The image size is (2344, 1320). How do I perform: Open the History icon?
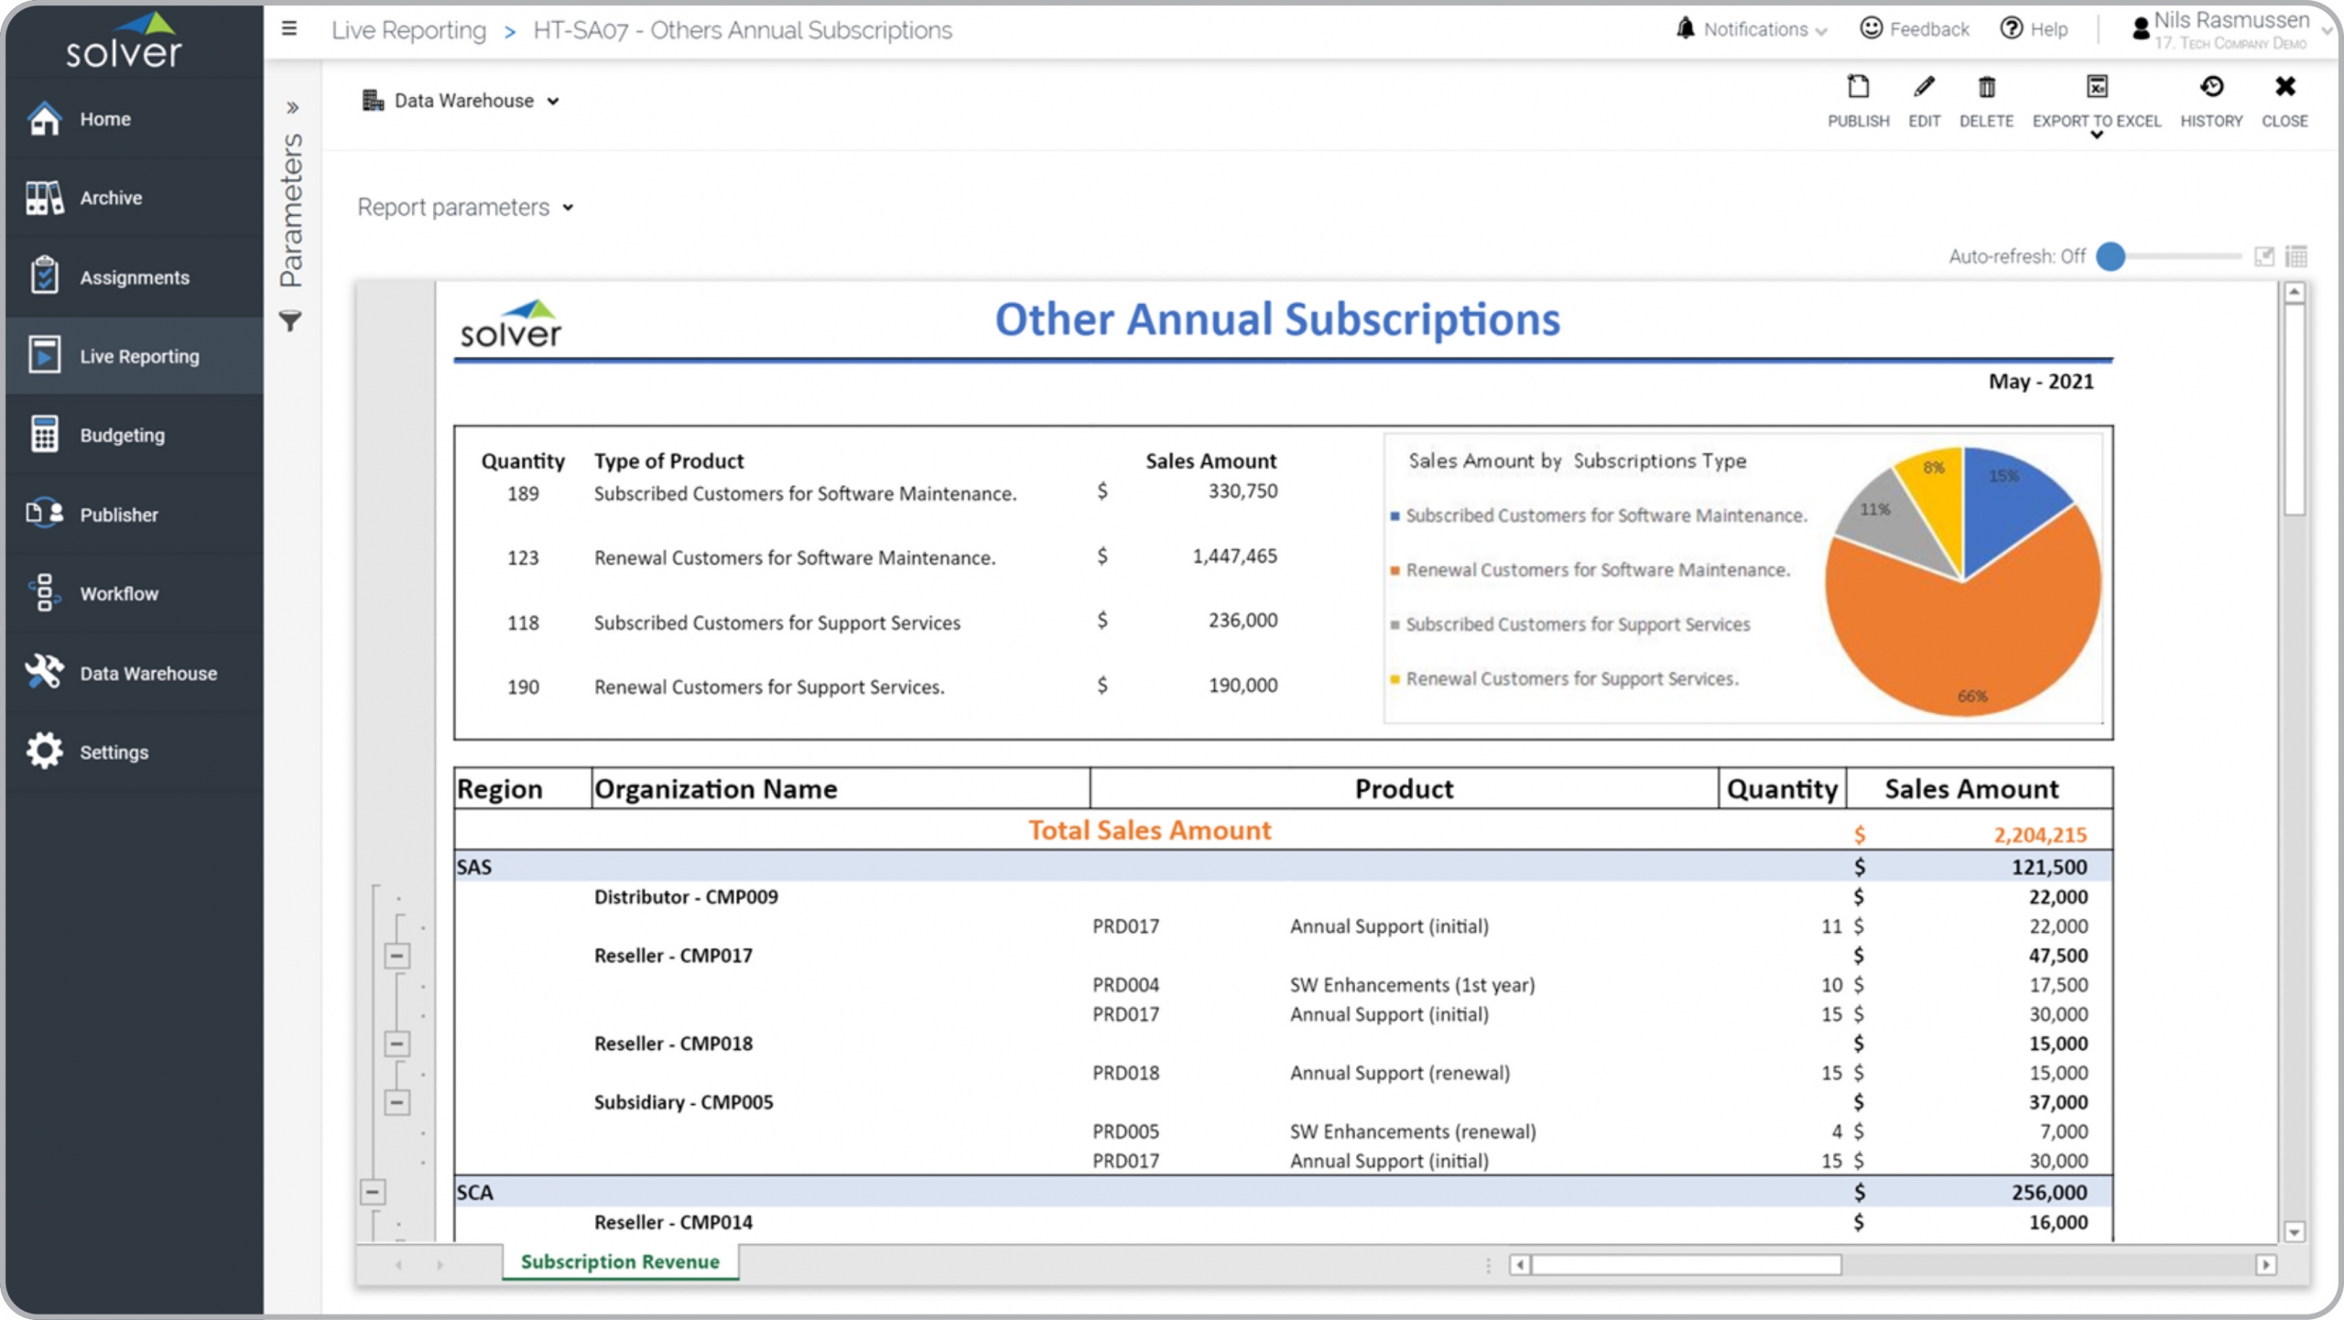[x=2211, y=88]
